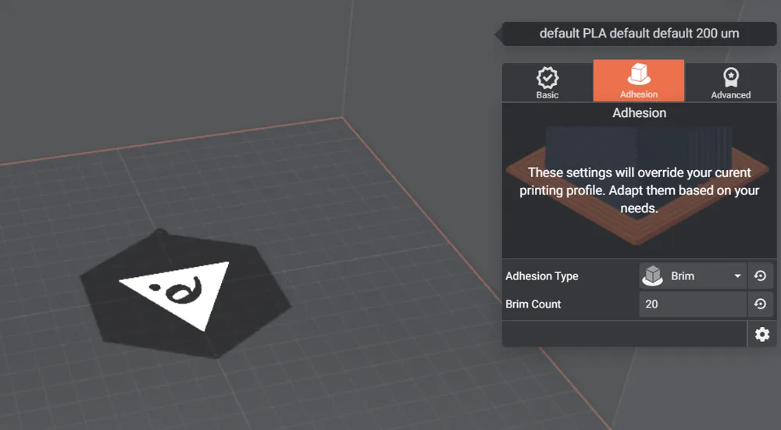Click the printing profile label bar
Viewport: 781px width, 430px height.
point(639,34)
